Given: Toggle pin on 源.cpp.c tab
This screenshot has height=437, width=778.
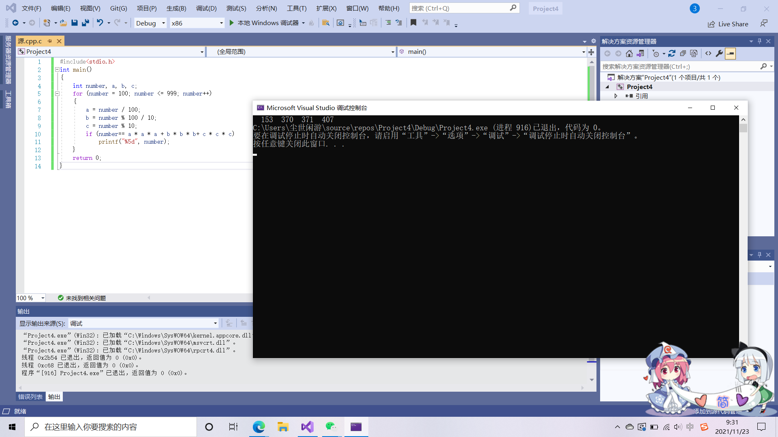Looking at the screenshot, I should (50, 41).
